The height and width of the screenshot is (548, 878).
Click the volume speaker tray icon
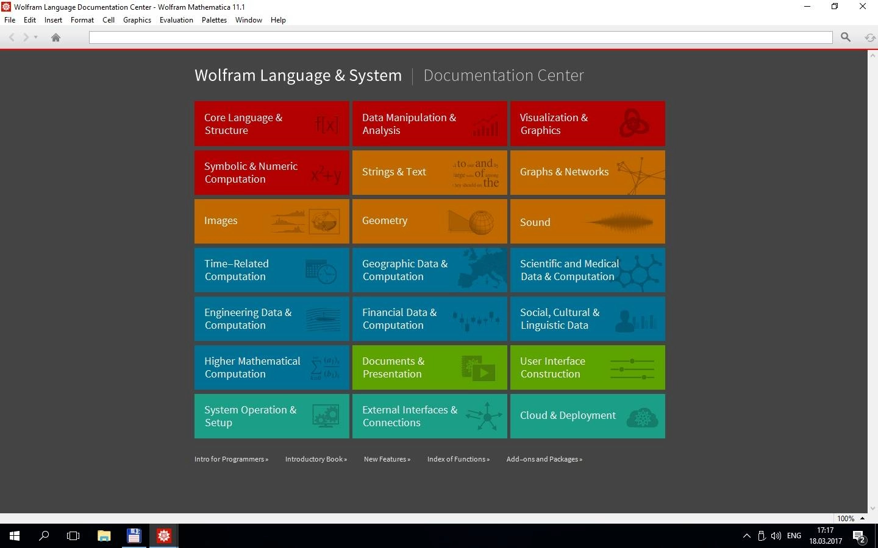tap(776, 536)
